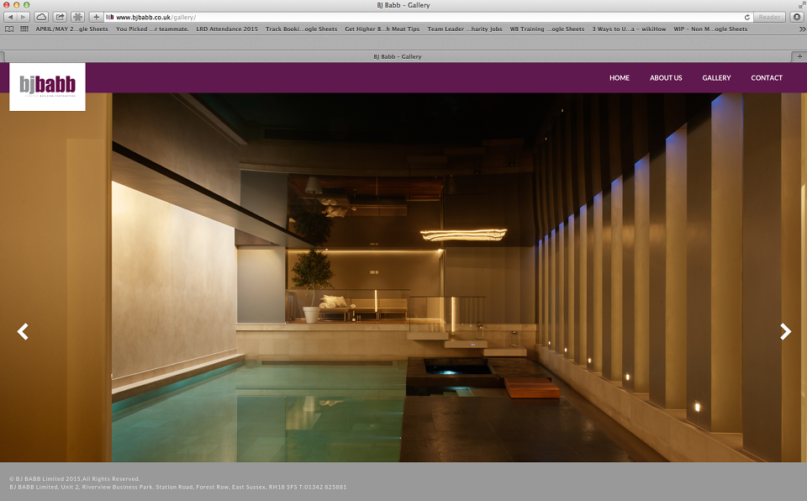807x501 pixels.
Task: Click the Forward navigation arrow
Action: [x=23, y=17]
